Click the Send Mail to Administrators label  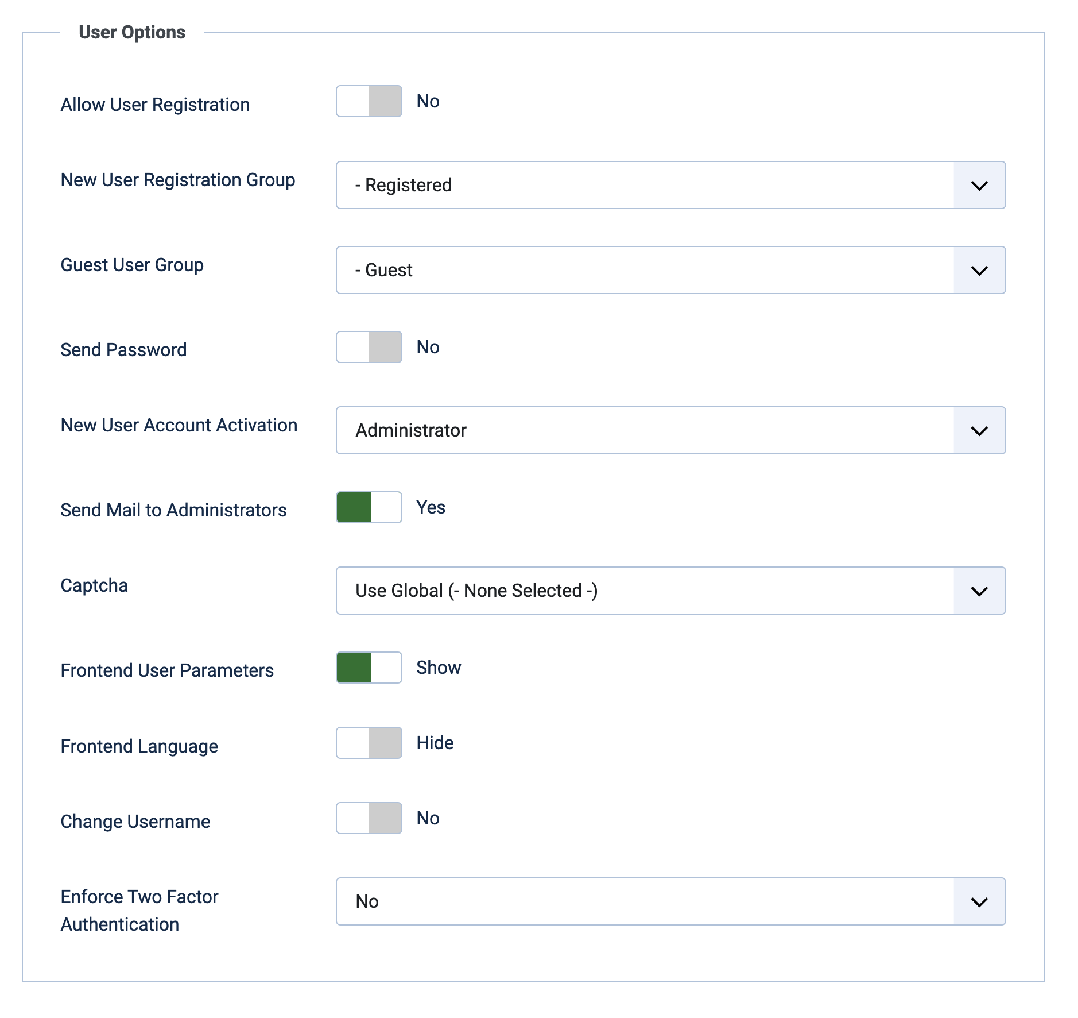173,510
